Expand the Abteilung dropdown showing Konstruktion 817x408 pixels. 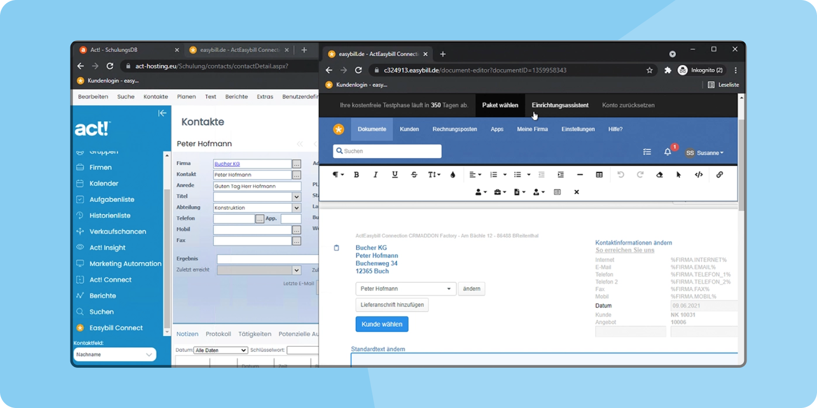(296, 208)
